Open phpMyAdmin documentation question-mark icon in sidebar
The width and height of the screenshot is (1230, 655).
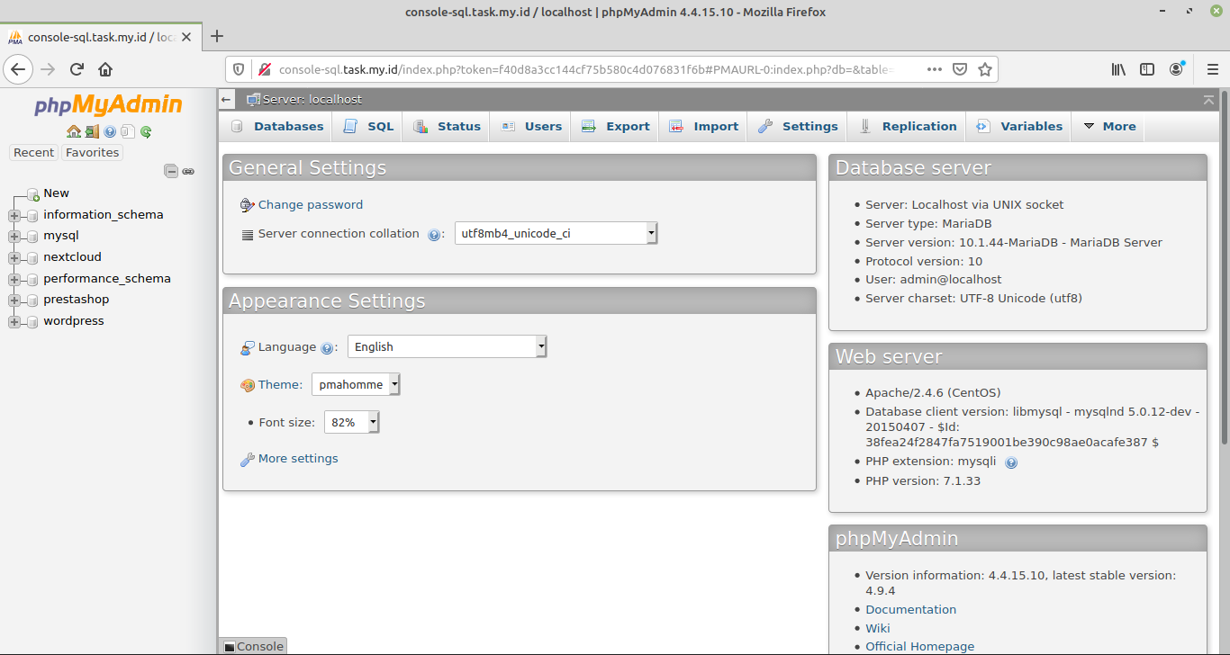[110, 131]
